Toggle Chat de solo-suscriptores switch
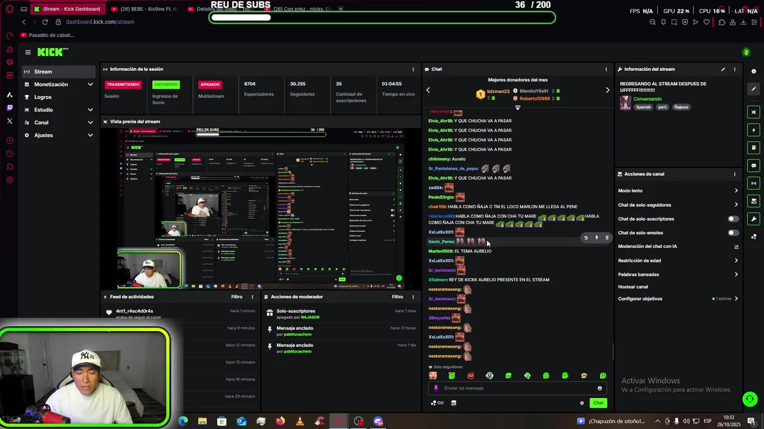This screenshot has width=764, height=429. pyautogui.click(x=733, y=219)
